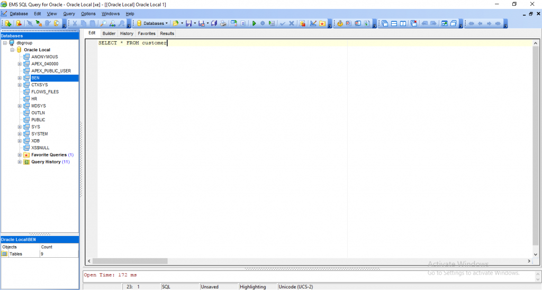Viewport: 542px width, 290px height.
Task: Select the HR schema in tree
Action: pos(34,99)
